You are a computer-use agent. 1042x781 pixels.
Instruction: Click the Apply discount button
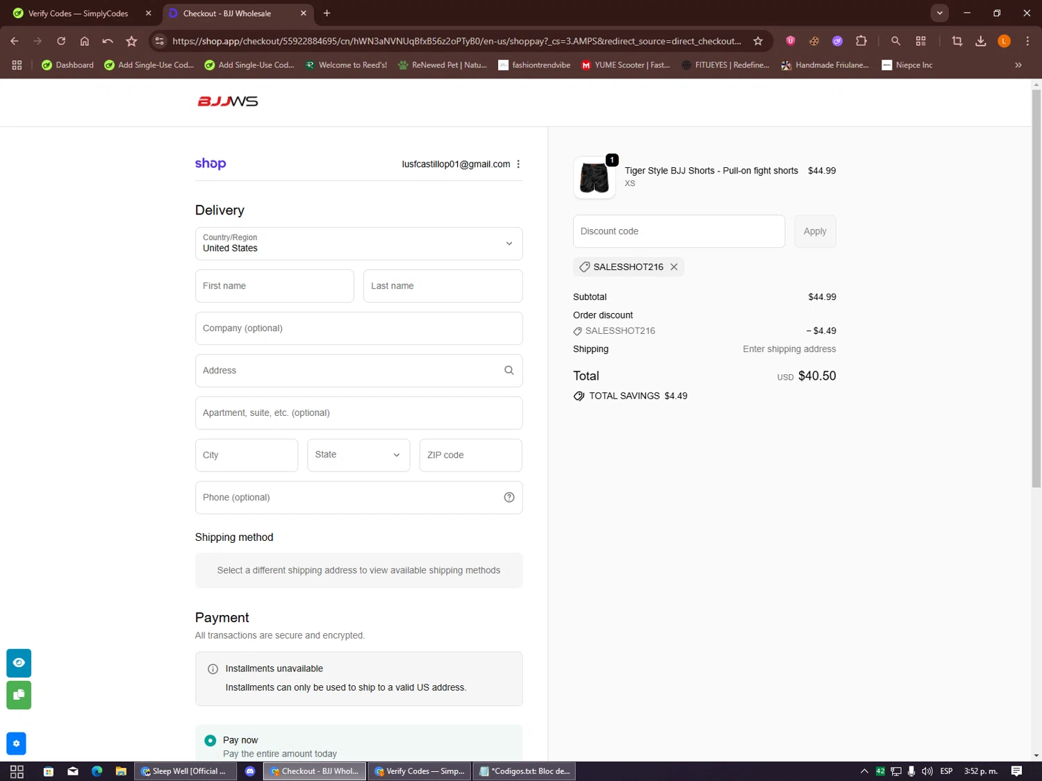[x=815, y=231]
